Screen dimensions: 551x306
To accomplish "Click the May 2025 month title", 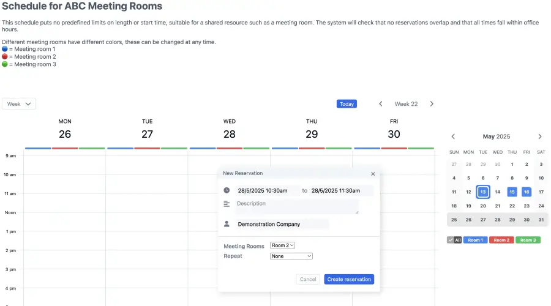I will [496, 136].
